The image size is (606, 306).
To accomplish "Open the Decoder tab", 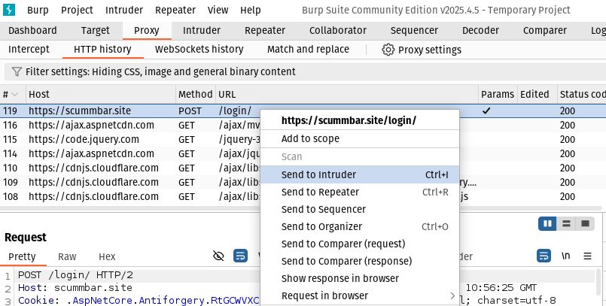I will [x=480, y=31].
